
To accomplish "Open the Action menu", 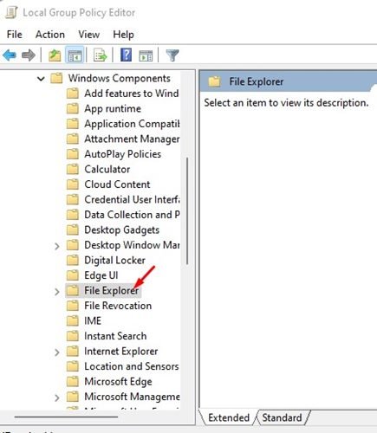I will (50, 35).
